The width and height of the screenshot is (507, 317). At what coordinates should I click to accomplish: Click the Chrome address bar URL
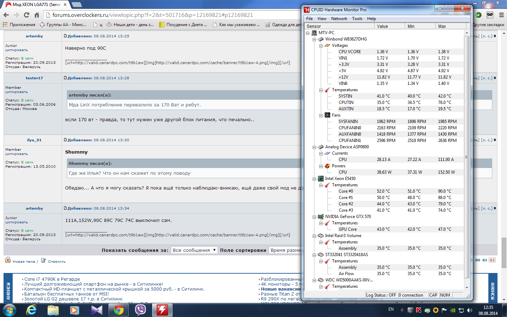(152, 15)
